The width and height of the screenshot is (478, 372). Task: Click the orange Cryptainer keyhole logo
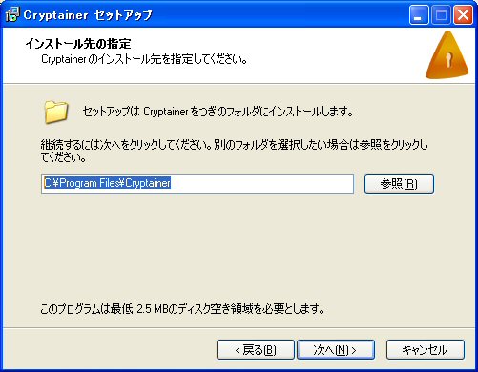[x=447, y=55]
